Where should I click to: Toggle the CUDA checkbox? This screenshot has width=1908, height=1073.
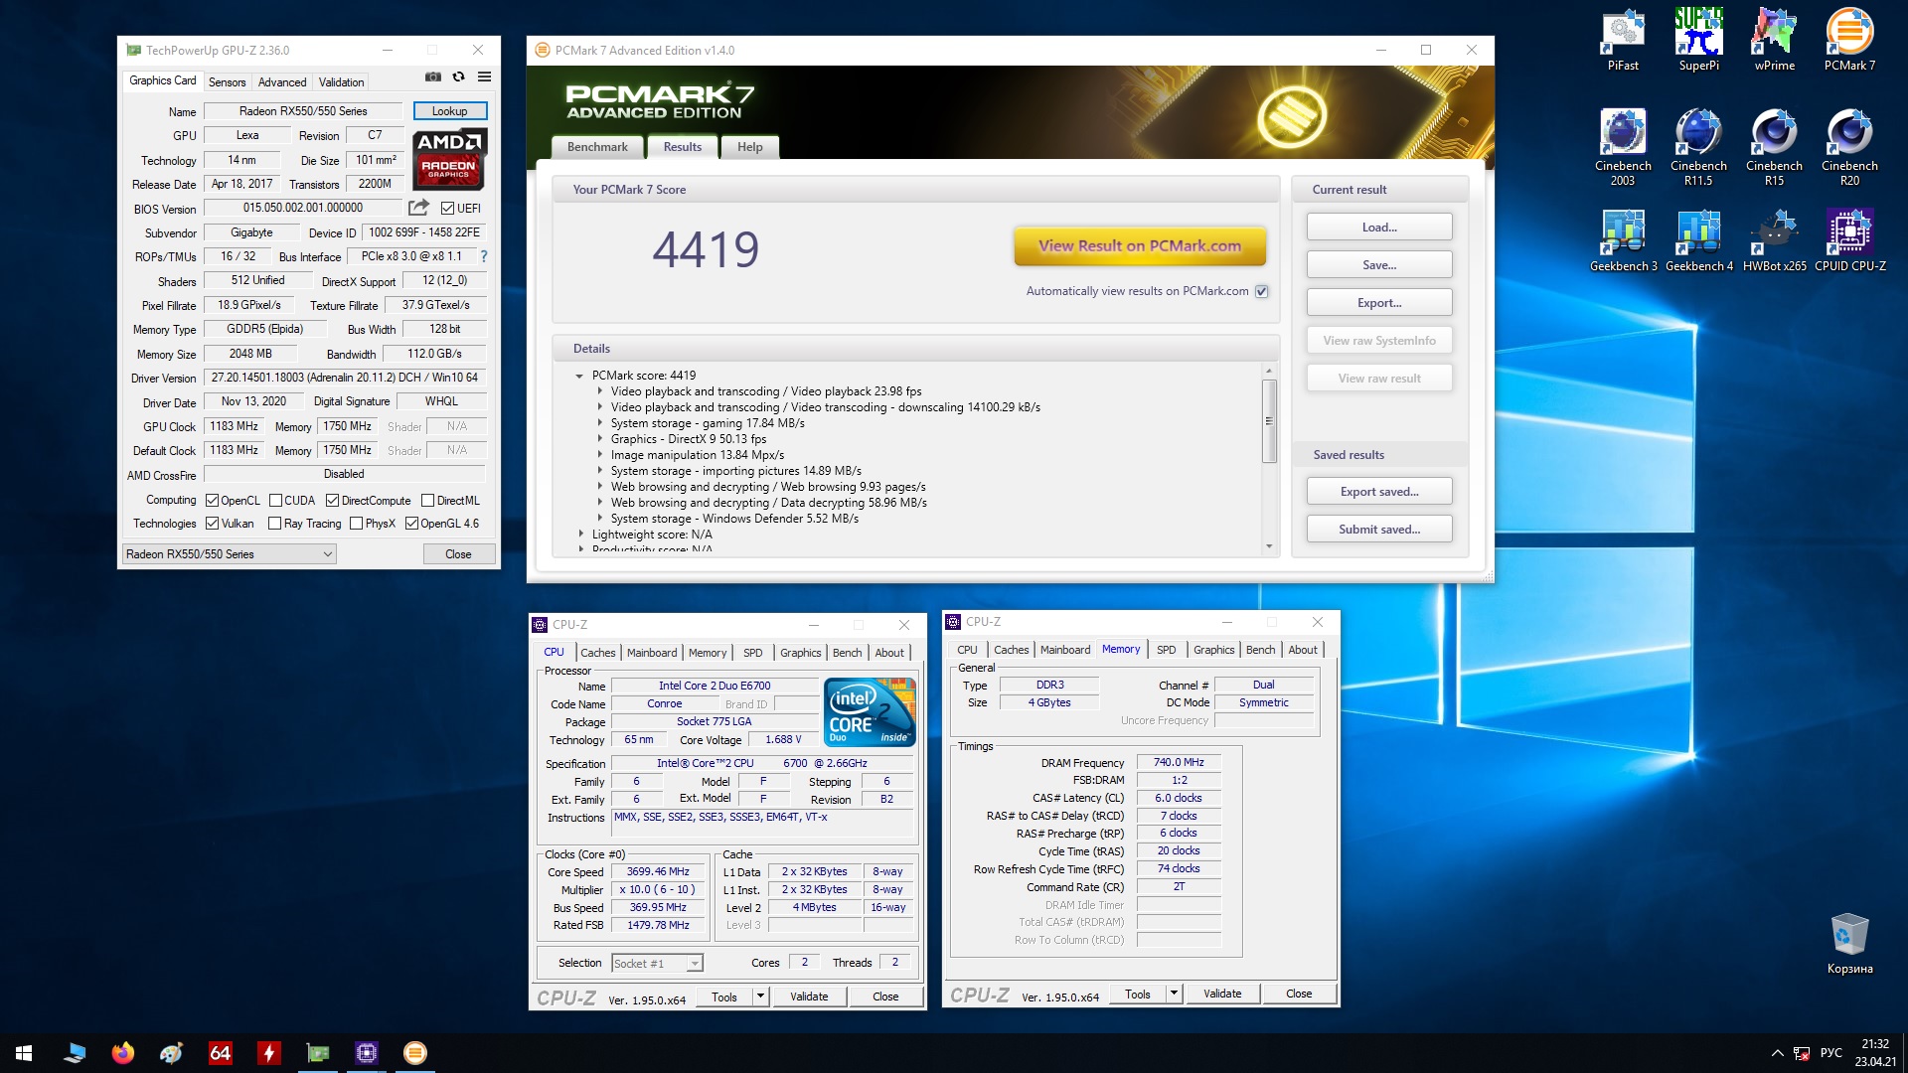point(275,501)
